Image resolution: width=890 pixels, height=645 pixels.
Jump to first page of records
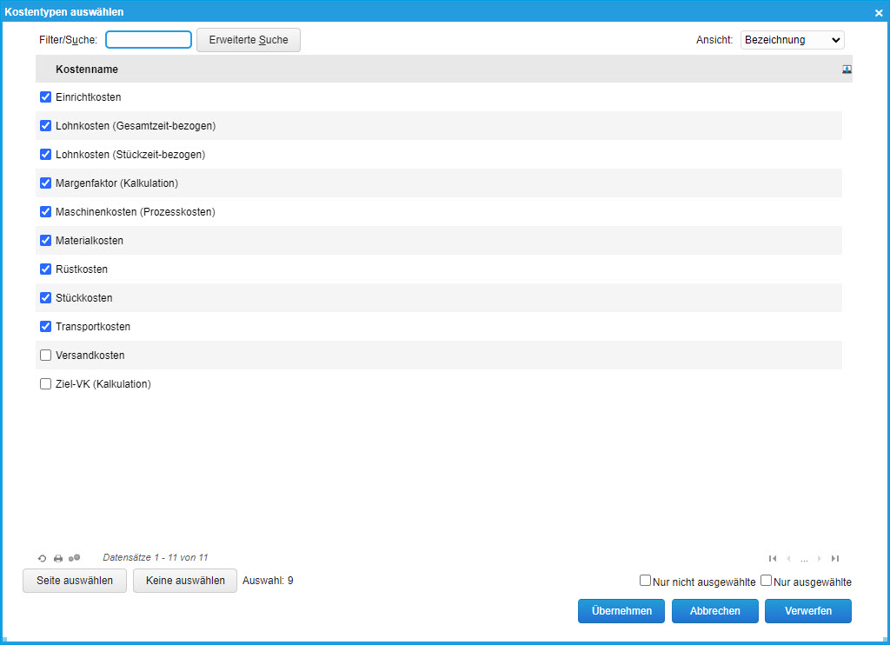click(773, 558)
